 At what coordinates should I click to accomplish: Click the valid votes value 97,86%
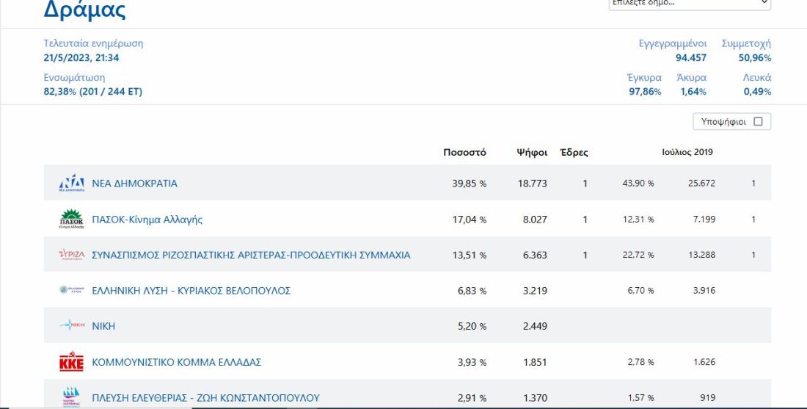coord(646,92)
